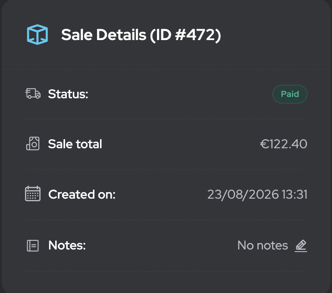The image size is (332, 293).
Task: Click the green Paid status badge
Action: (x=290, y=94)
